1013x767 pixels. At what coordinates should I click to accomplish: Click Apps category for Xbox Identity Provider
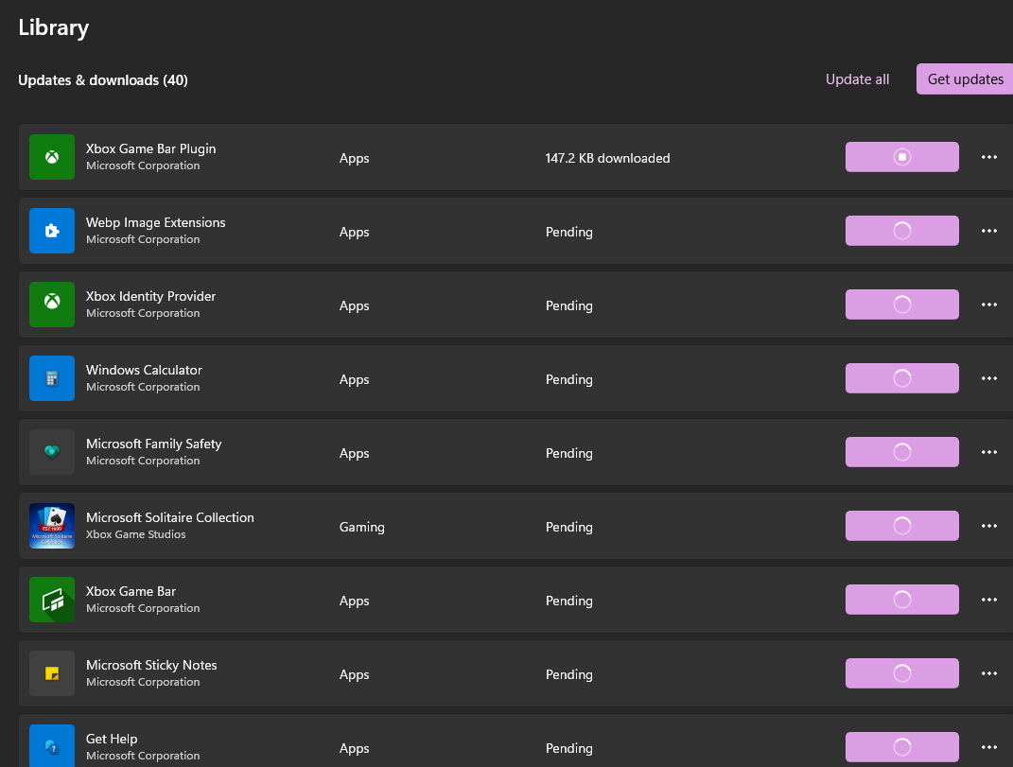click(x=354, y=305)
